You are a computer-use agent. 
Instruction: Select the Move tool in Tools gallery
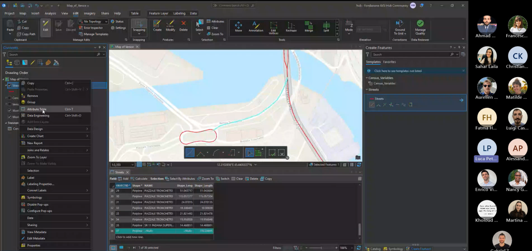click(238, 27)
